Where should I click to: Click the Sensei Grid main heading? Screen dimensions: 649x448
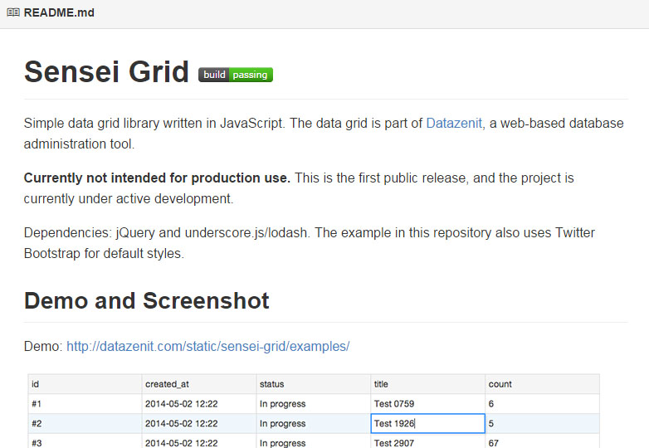tap(106, 72)
